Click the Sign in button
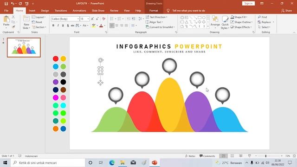The width and height of the screenshot is (297, 167). point(248,3)
